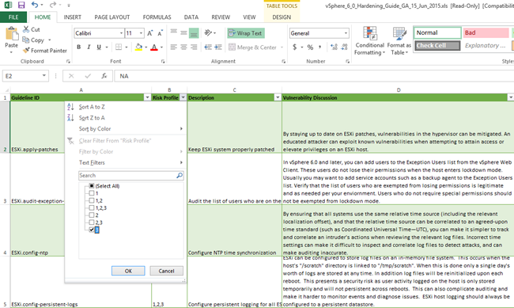Switch to the FORMULAS tab
This screenshot has width=514, height=308.
[157, 17]
